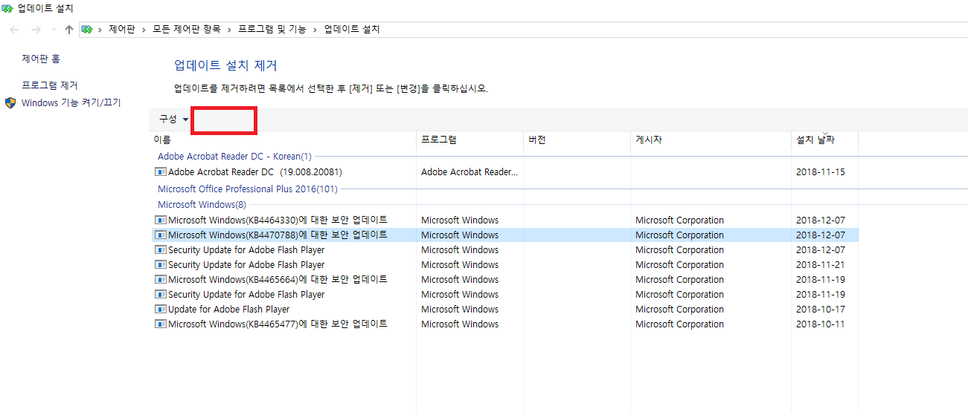
Task: Sort by the 버전 column header
Action: (x=577, y=140)
